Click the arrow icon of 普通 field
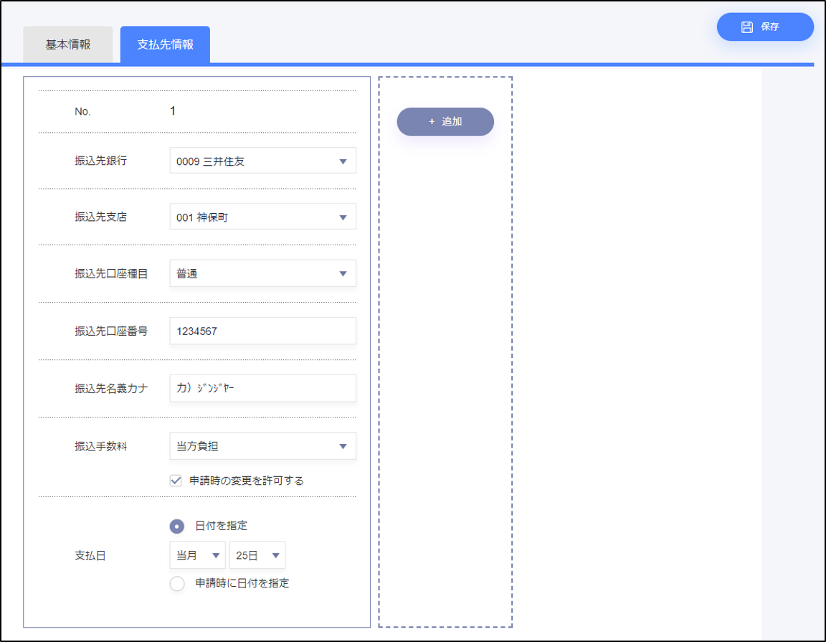Image resolution: width=826 pixels, height=642 pixels. click(x=343, y=273)
